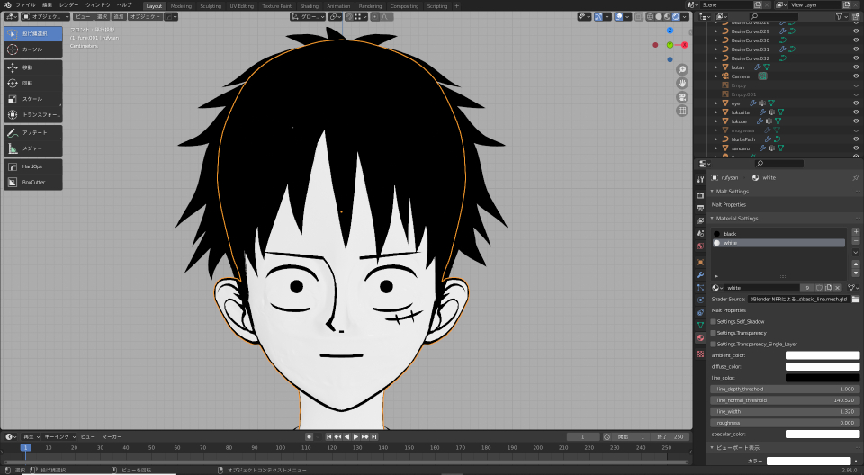This screenshot has height=475, width=864.
Task: Open the Tool properties tab
Action: coord(700,180)
